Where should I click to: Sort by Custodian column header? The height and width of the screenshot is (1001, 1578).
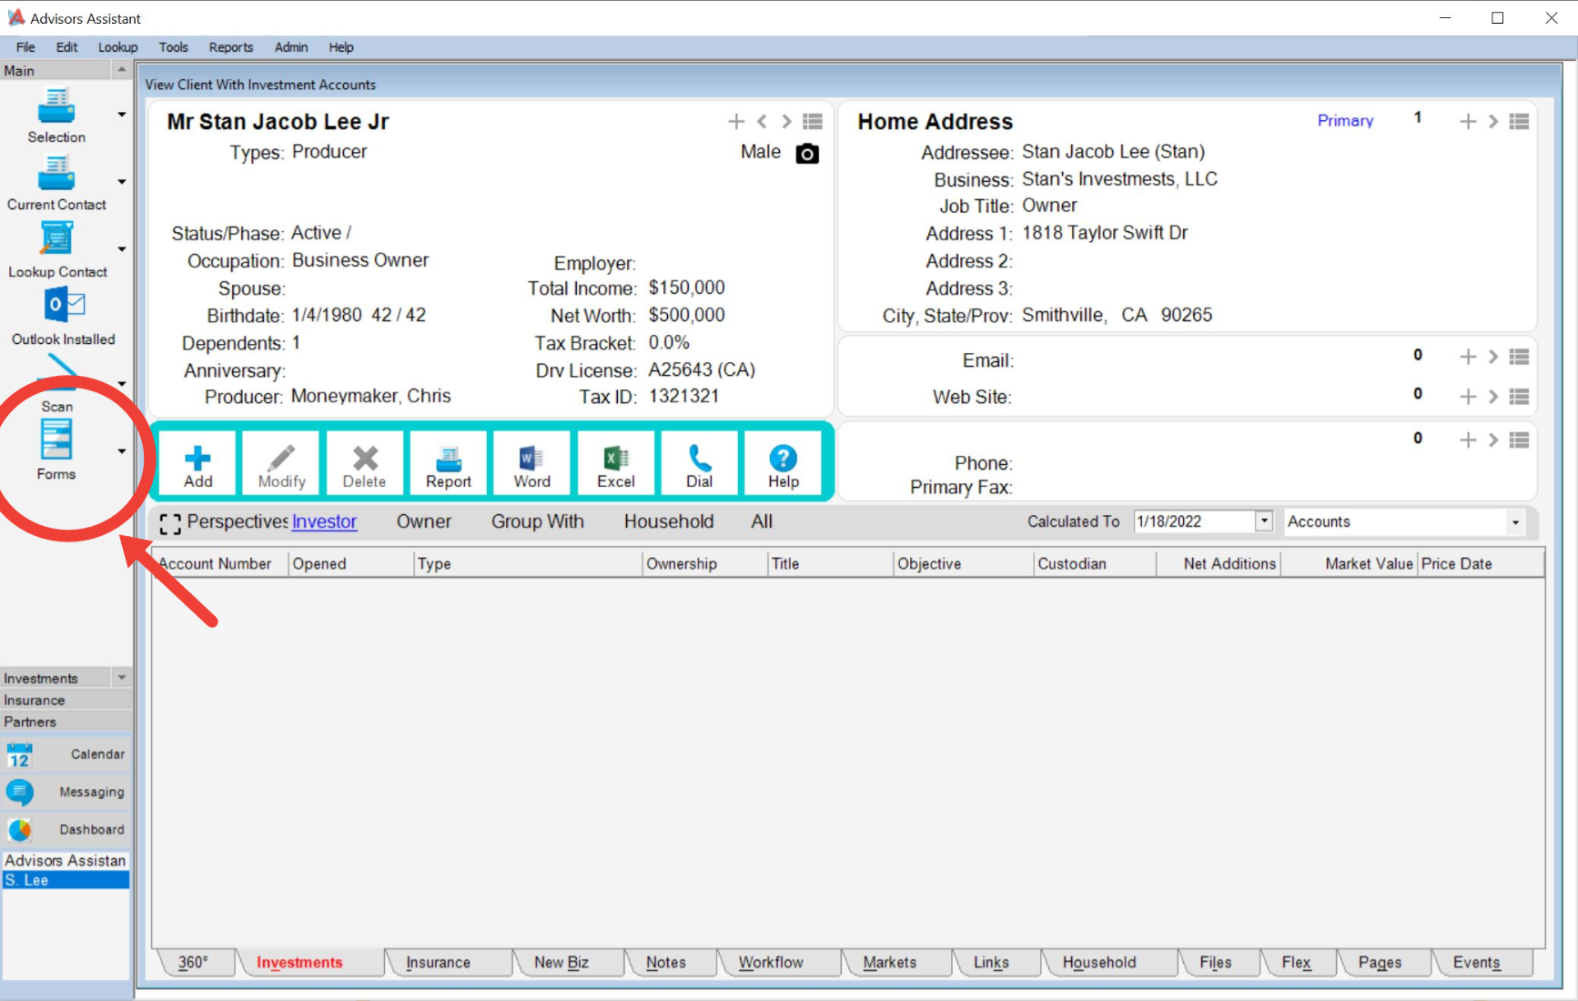(1095, 563)
